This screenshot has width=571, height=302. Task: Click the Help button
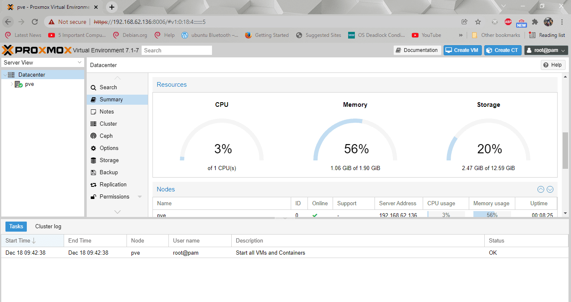[x=553, y=65]
